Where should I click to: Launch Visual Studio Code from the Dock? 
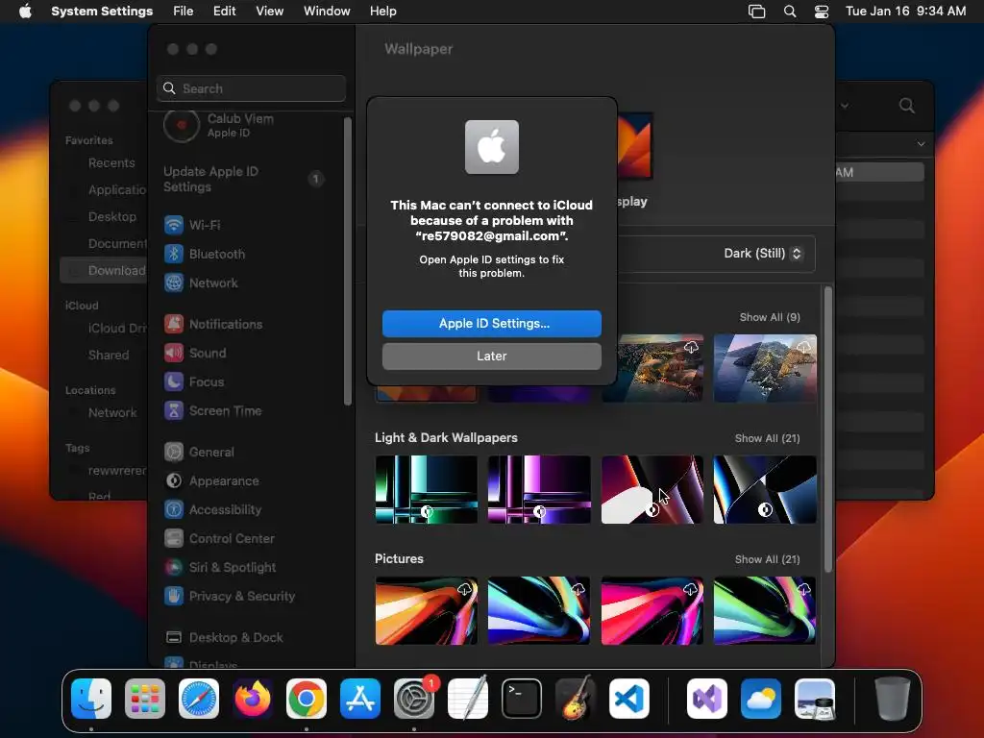click(x=628, y=699)
